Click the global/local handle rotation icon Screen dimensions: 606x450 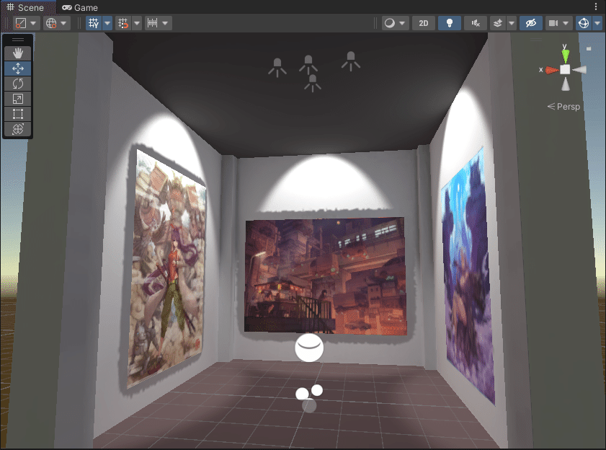[51, 23]
